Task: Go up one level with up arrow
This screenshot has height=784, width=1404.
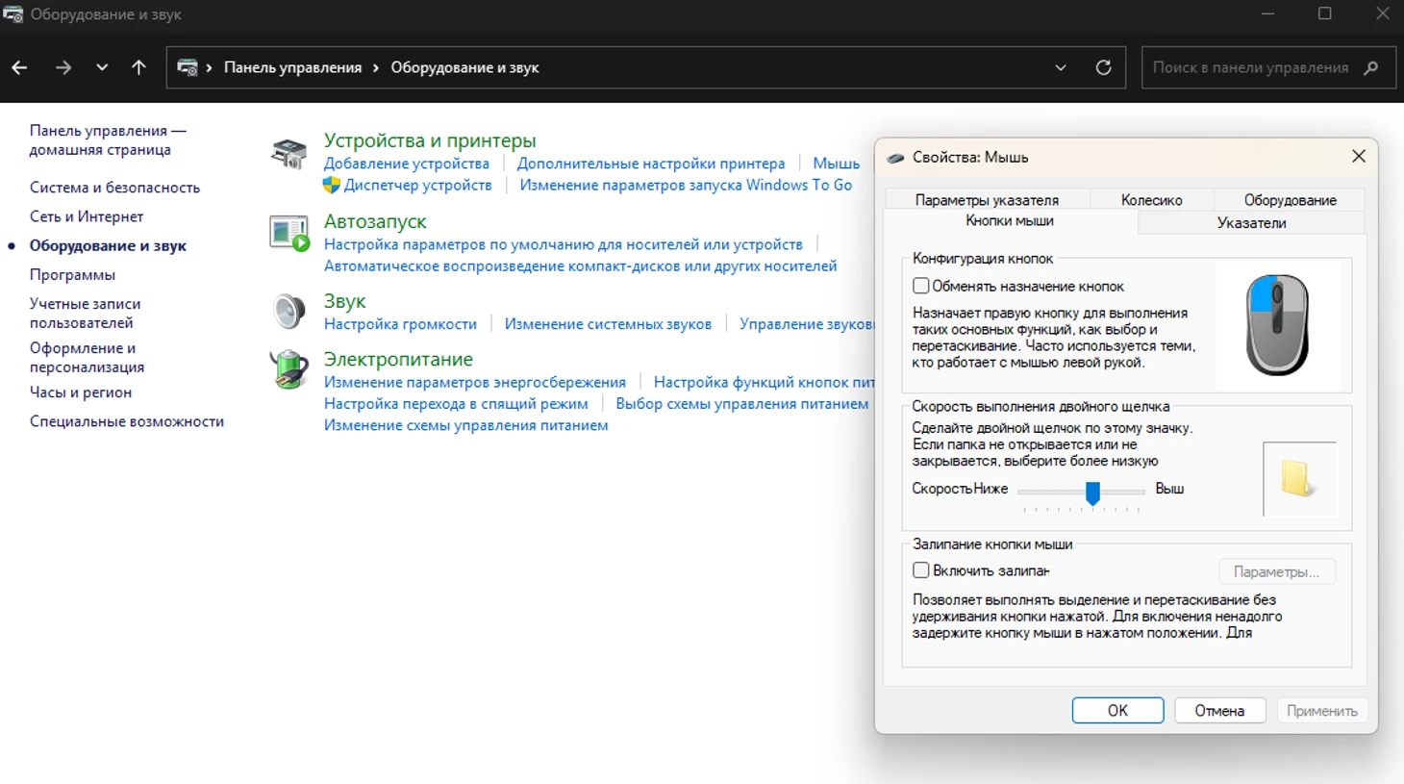Action: (x=138, y=67)
